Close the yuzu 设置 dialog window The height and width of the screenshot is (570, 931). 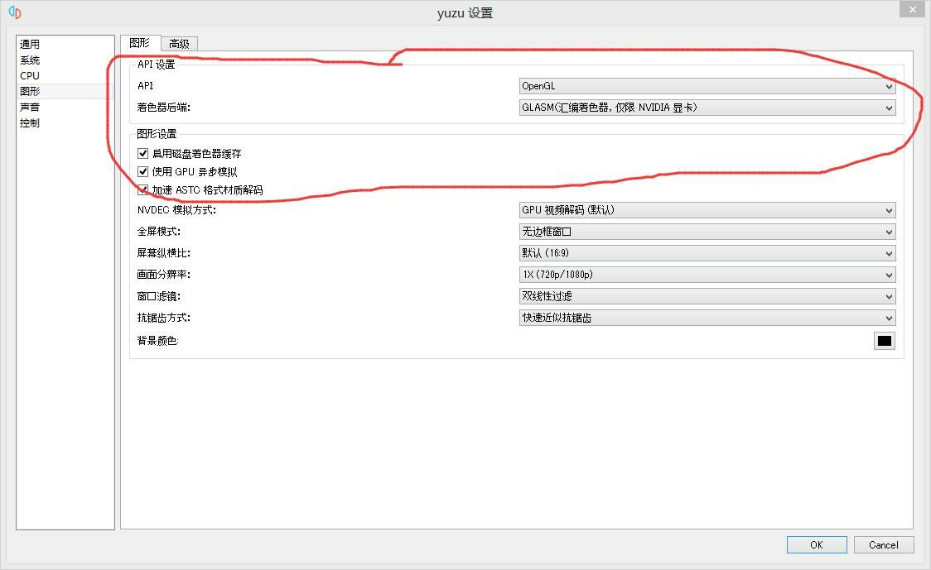tap(912, 9)
